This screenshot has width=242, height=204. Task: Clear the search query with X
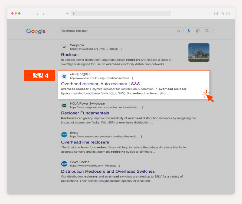click(x=178, y=31)
